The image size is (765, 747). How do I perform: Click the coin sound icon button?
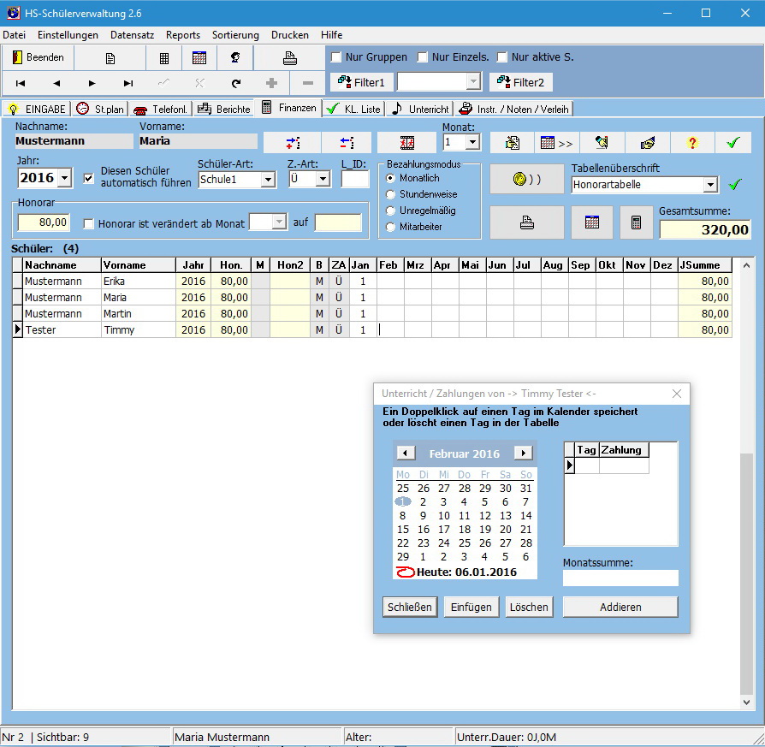point(527,179)
